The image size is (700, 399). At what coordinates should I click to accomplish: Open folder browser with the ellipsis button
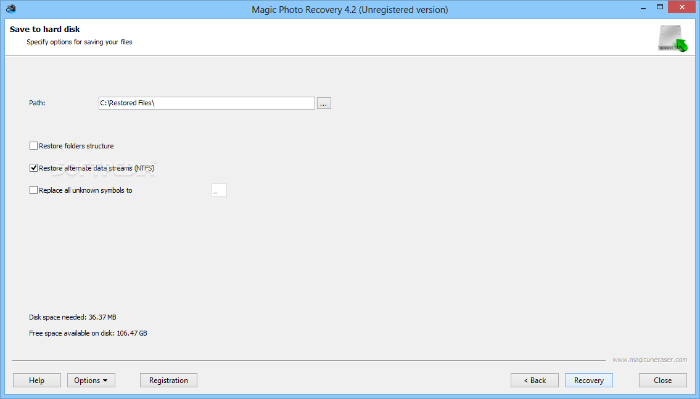pyautogui.click(x=324, y=103)
